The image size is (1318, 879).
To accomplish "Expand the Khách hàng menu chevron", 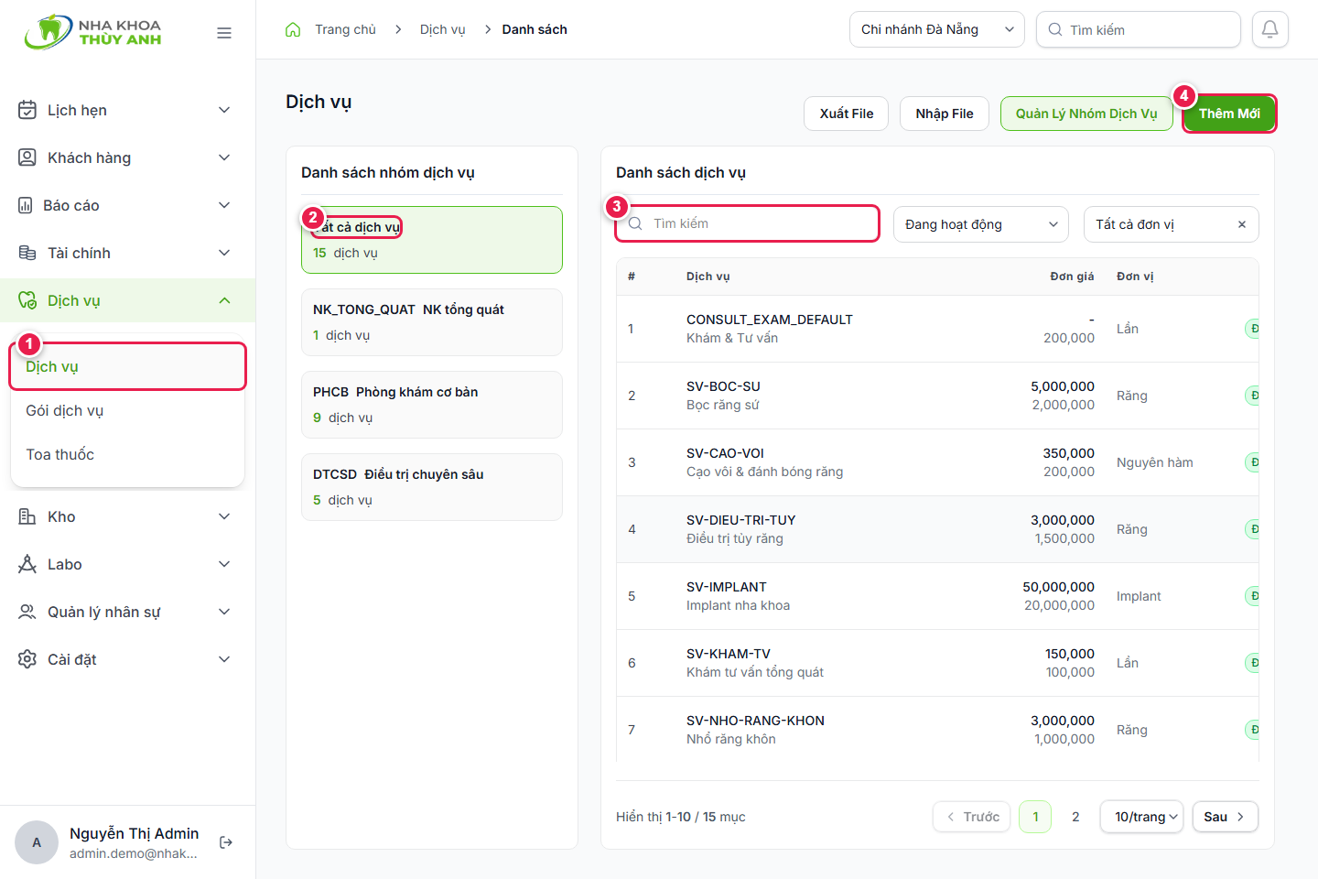I will click(x=224, y=157).
